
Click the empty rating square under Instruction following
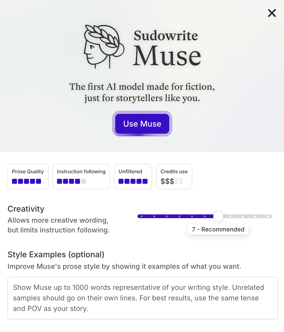tap(83, 181)
